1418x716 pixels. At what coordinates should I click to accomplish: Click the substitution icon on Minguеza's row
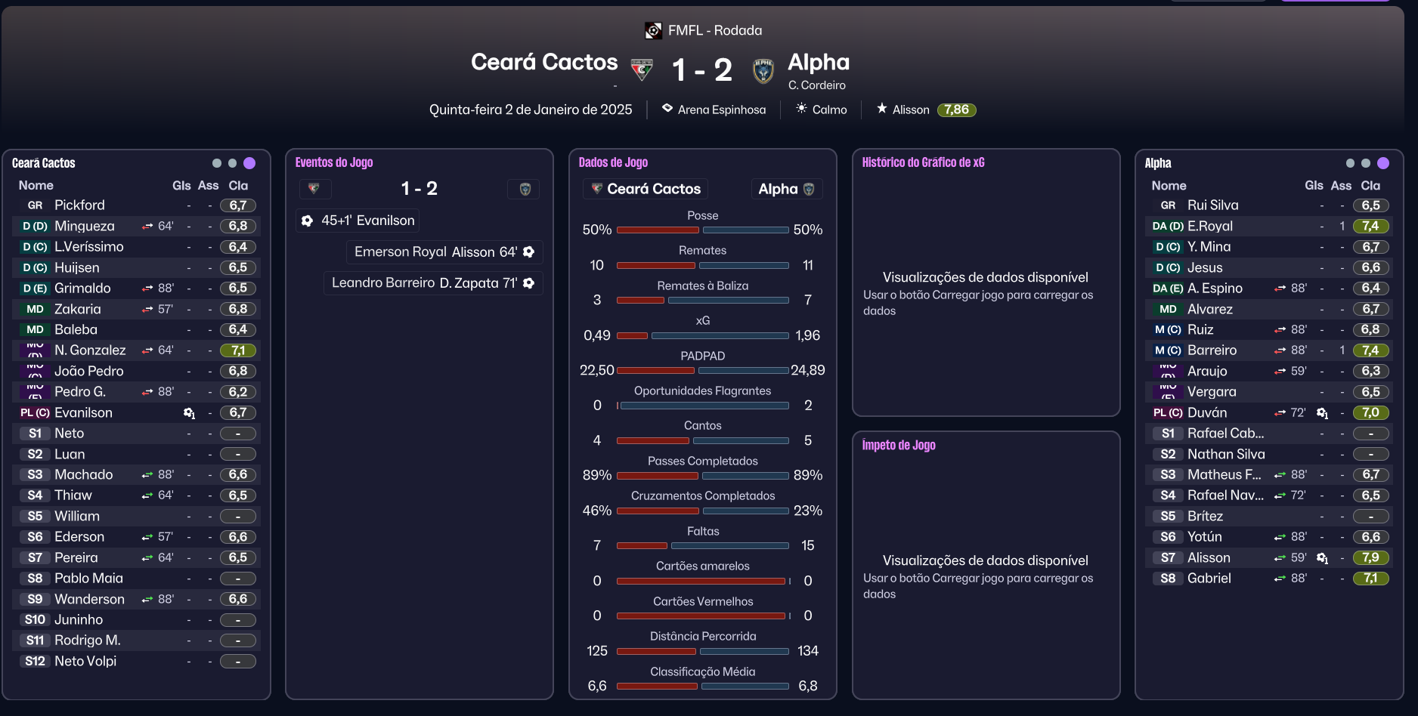147,227
